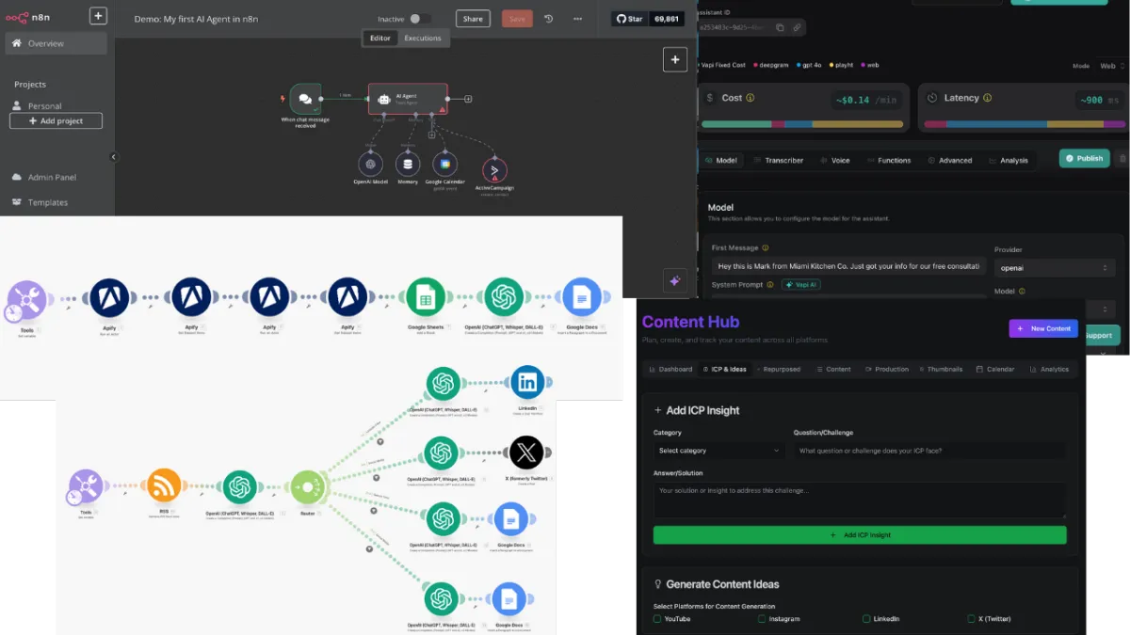The width and height of the screenshot is (1130, 635).
Task: Click the Google Docs module in the top scenario
Action: [x=581, y=298]
